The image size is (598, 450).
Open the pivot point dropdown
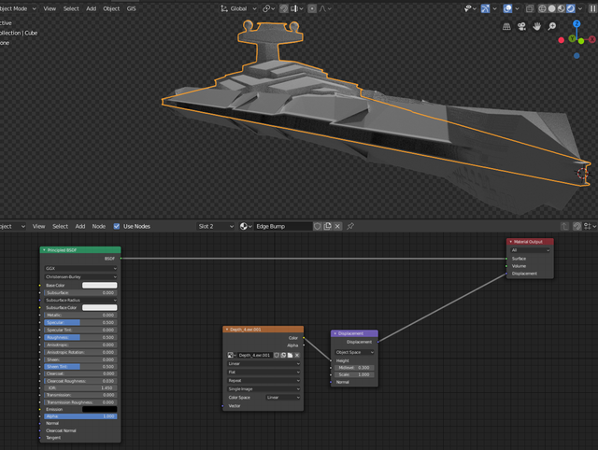[269, 8]
